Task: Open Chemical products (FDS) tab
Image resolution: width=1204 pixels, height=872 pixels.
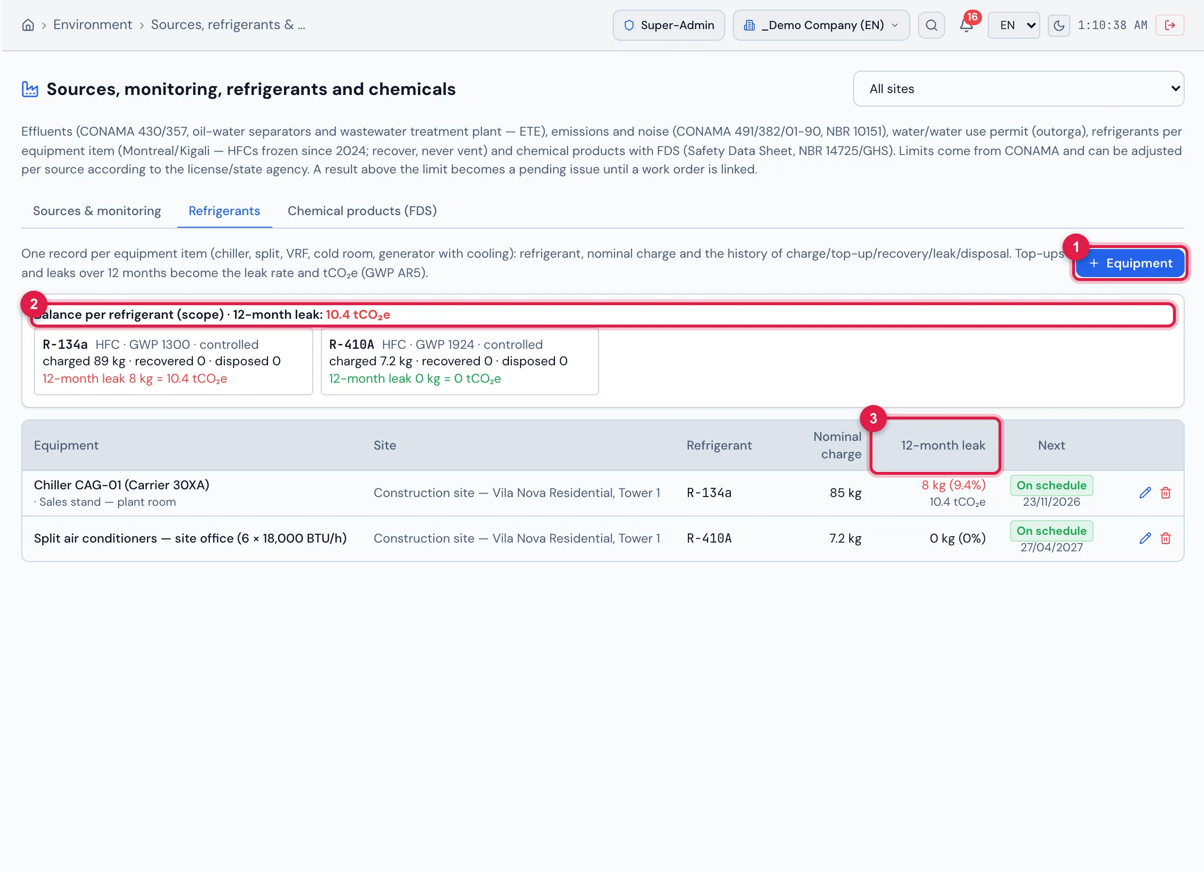Action: (362, 211)
